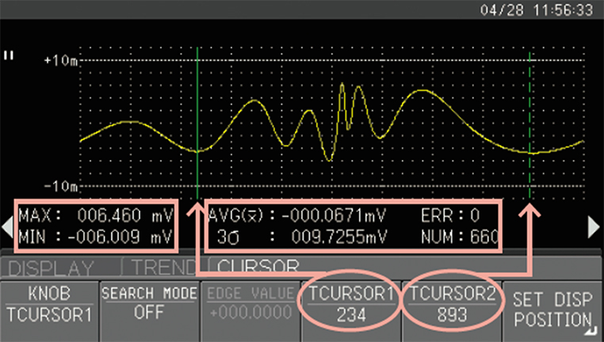The height and width of the screenshot is (342, 604).
Task: Click the MAX 006.460 mV readout
Action: (96, 215)
